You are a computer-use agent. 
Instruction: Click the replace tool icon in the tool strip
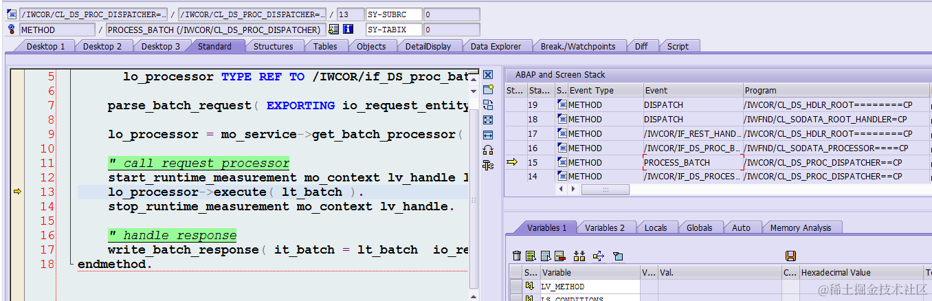click(x=488, y=105)
